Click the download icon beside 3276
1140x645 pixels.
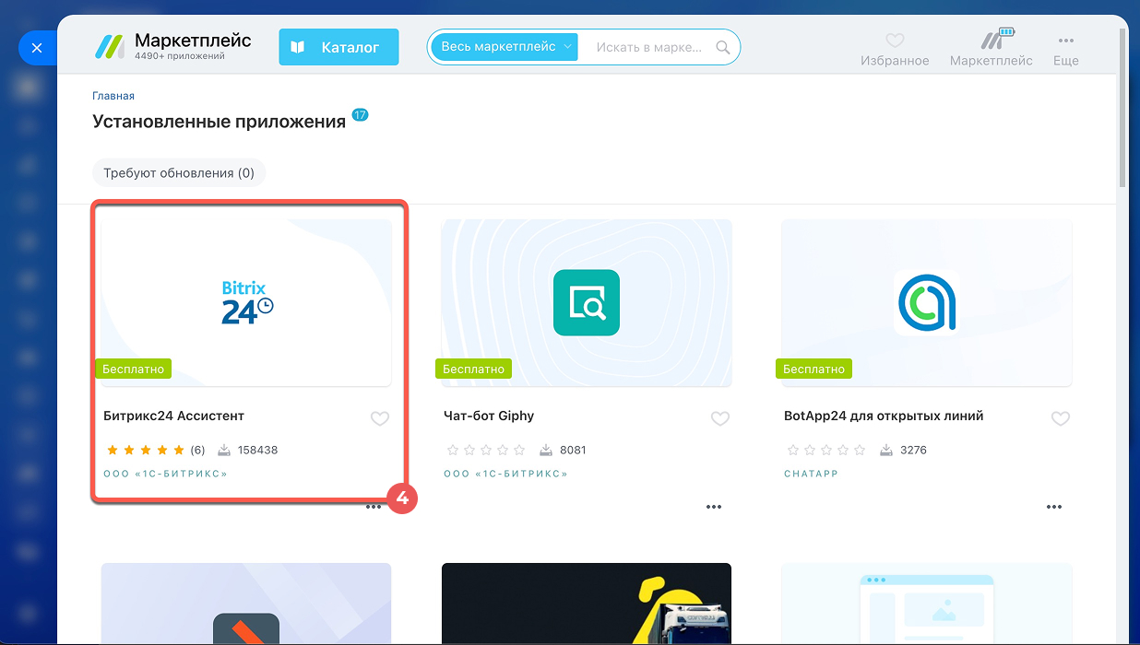pos(886,451)
